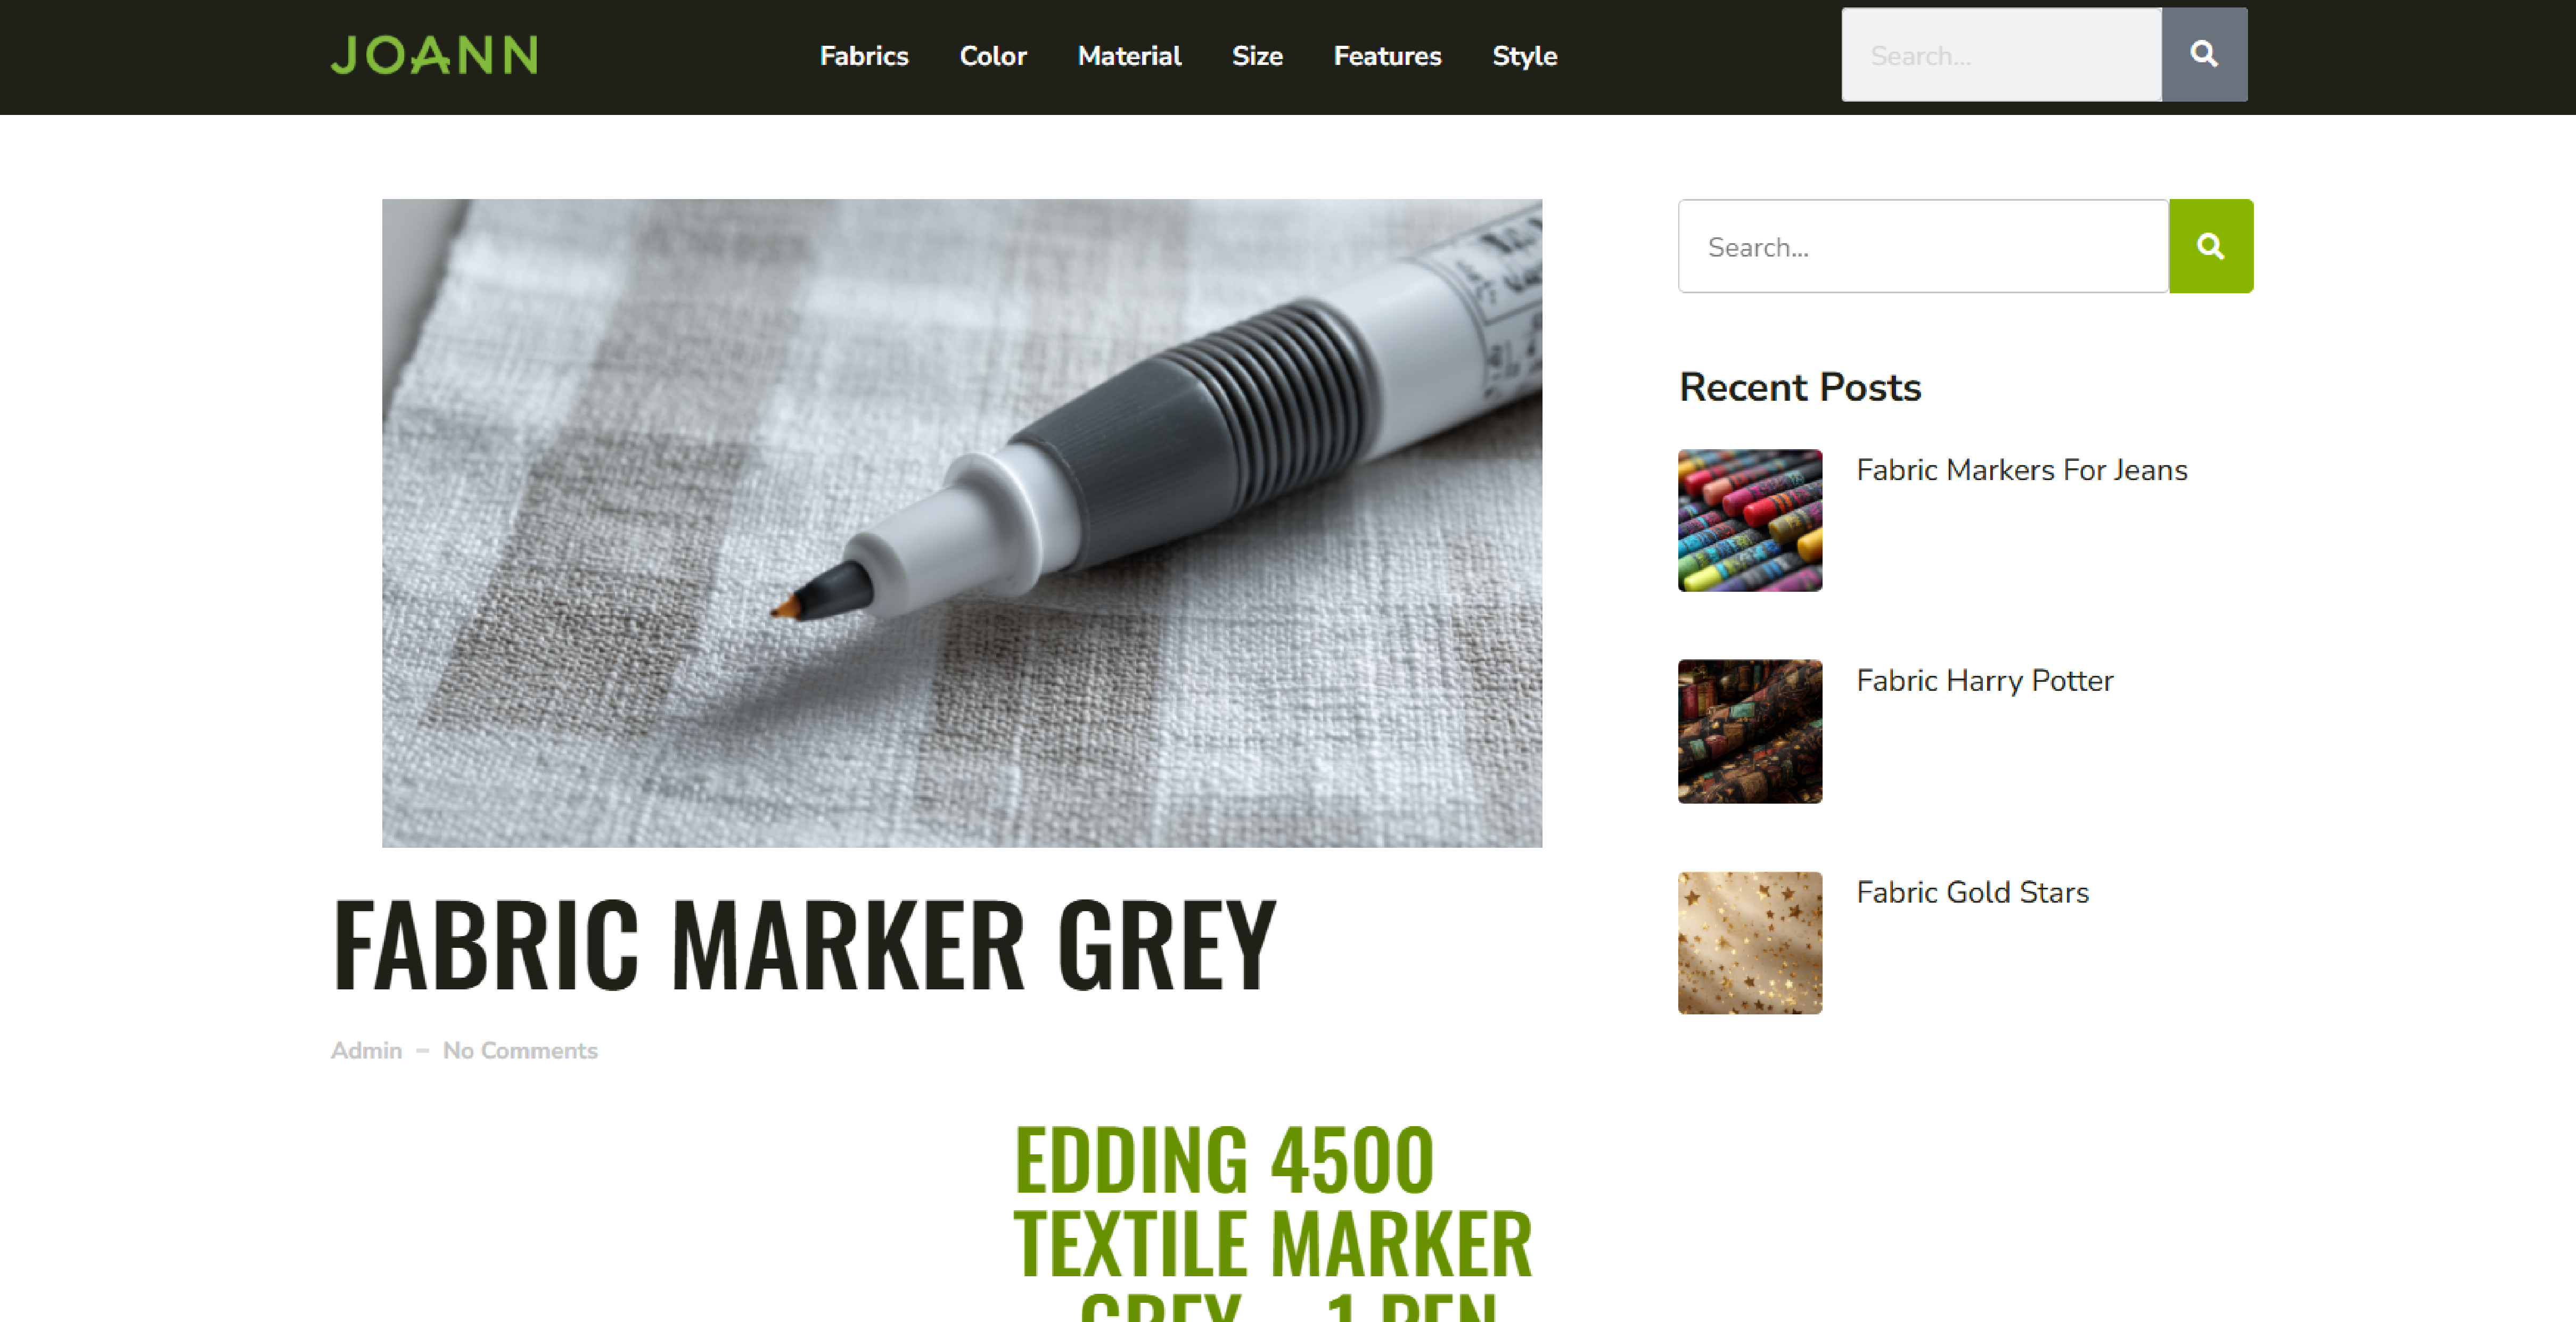Viewport: 2576px width, 1322px height.
Task: Select the Style menu item
Action: (1524, 56)
